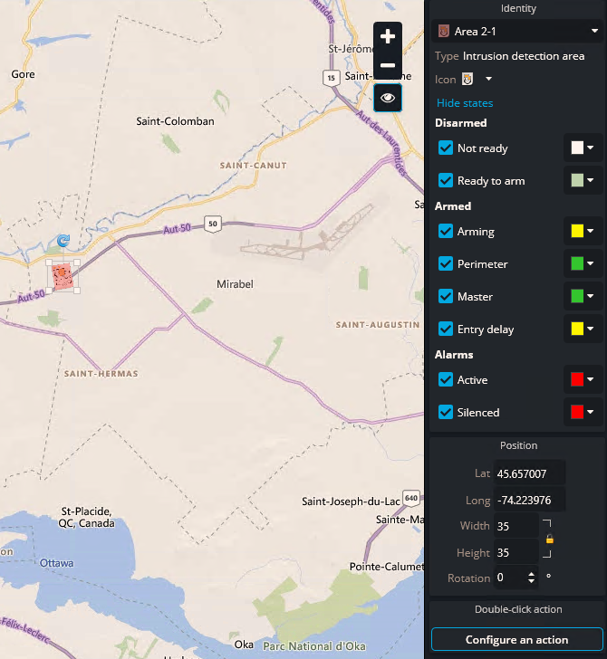
Task: Click the Ready to arm green swatch
Action: point(576,181)
